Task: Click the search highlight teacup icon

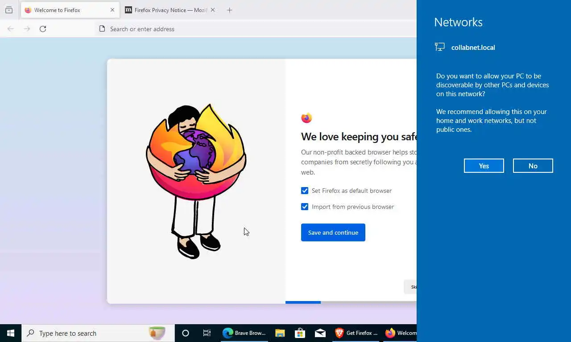Action: pos(157,333)
